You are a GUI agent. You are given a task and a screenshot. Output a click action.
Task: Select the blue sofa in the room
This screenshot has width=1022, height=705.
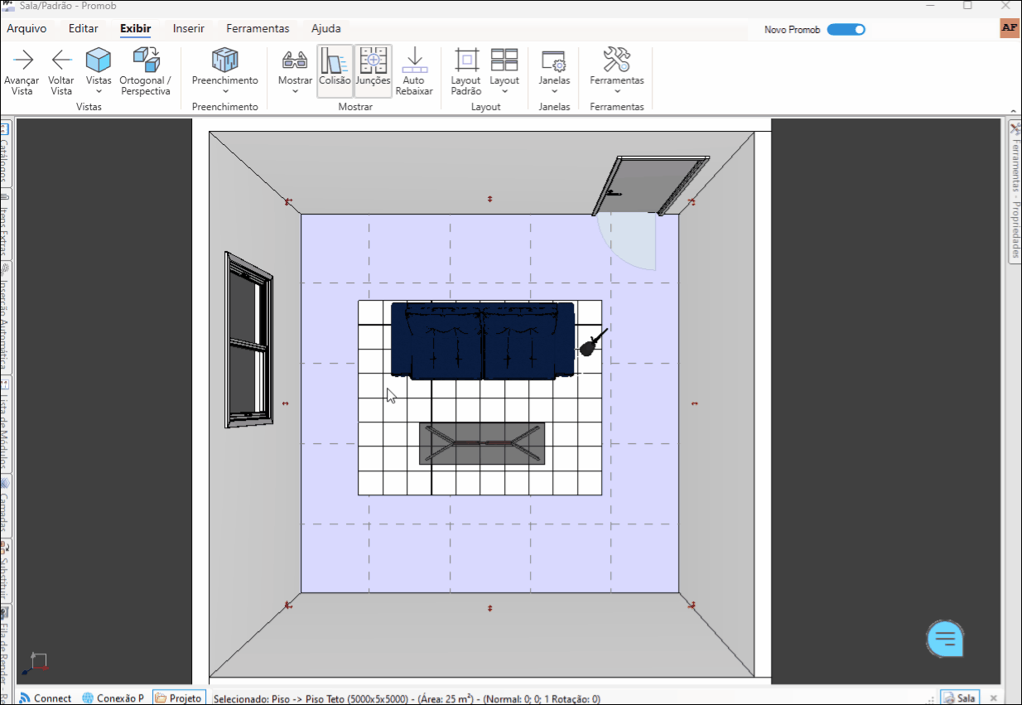pyautogui.click(x=483, y=340)
